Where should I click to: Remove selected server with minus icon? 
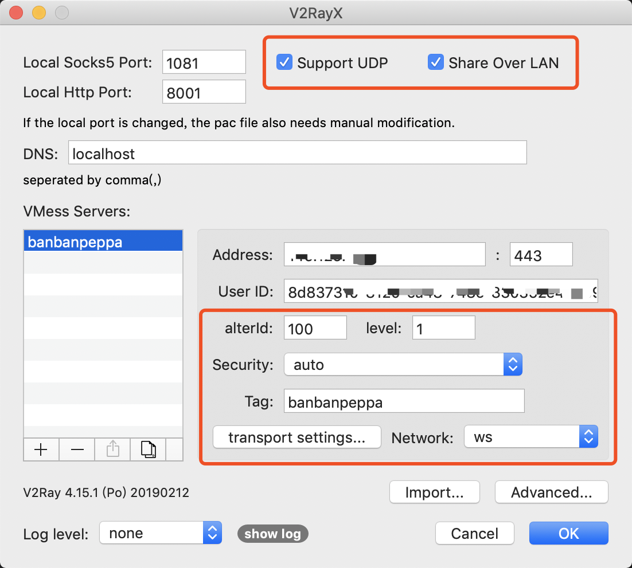(77, 449)
